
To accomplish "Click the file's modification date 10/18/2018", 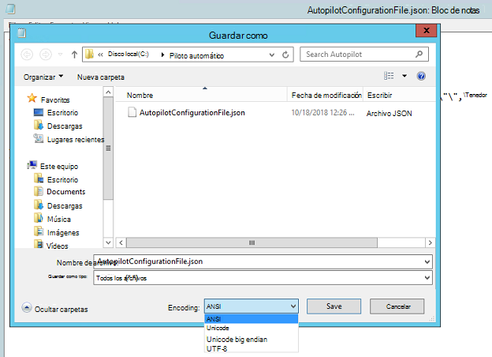I will [323, 112].
